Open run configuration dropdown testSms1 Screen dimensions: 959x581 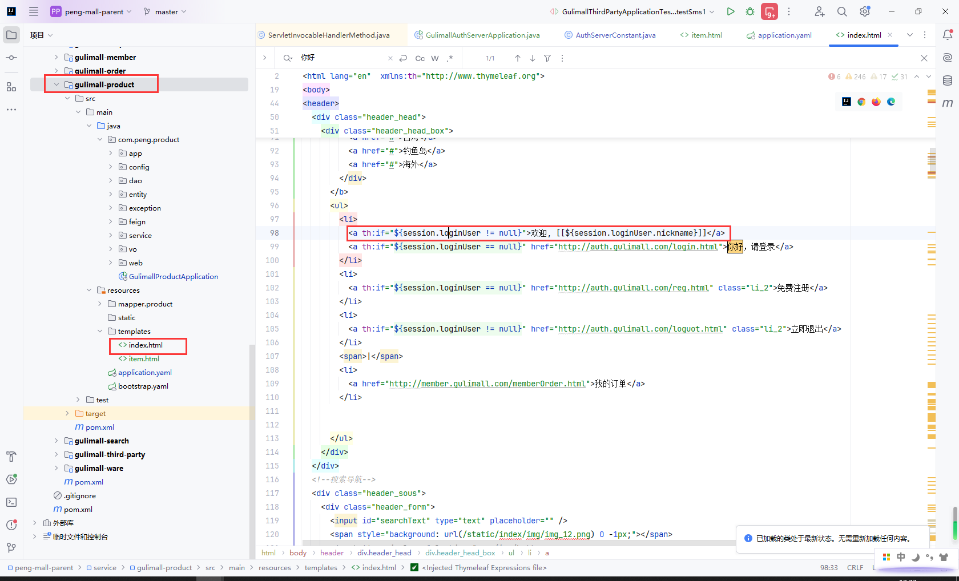tap(632, 11)
